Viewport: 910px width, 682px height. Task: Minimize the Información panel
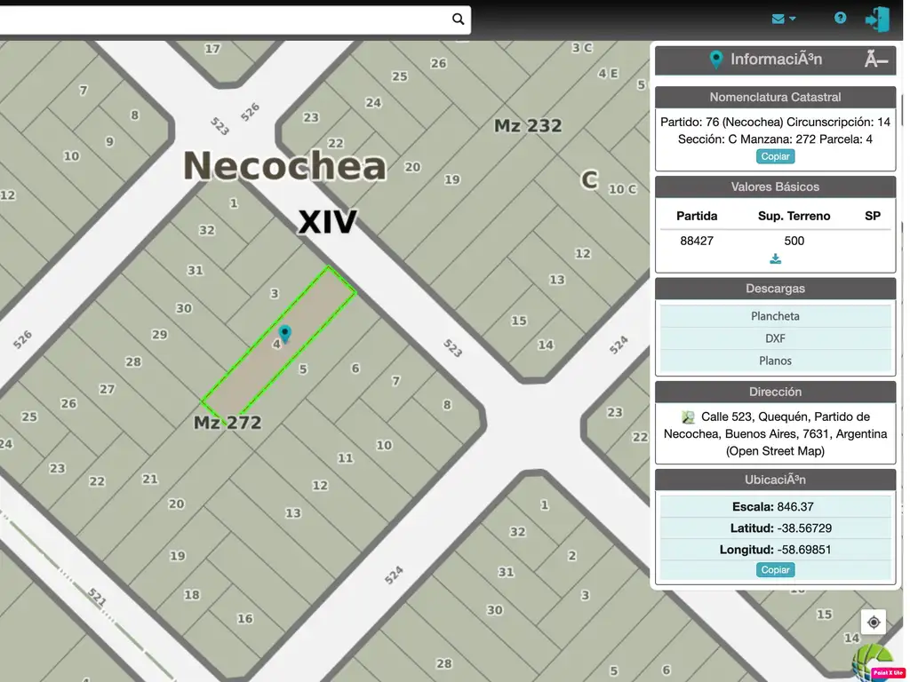[x=875, y=59]
